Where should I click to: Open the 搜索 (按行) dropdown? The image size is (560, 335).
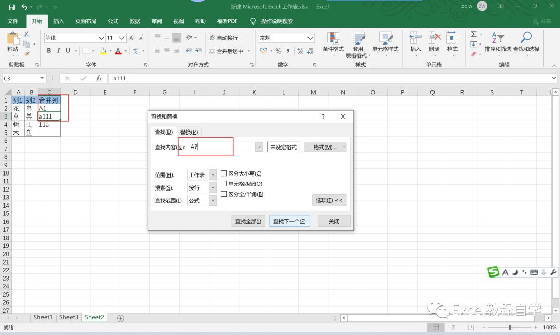click(x=213, y=187)
